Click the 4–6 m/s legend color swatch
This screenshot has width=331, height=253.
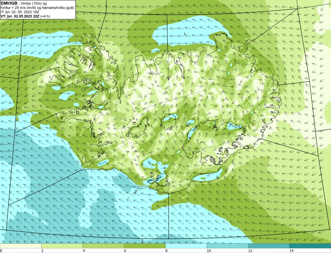[x=103, y=246]
